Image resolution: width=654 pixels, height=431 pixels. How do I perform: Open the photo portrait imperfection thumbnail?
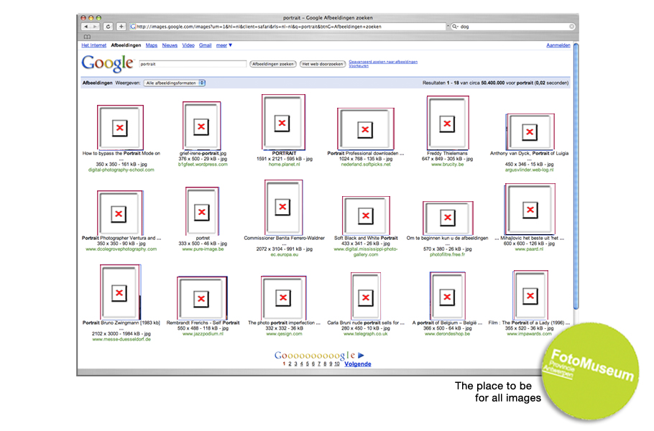[x=284, y=297]
